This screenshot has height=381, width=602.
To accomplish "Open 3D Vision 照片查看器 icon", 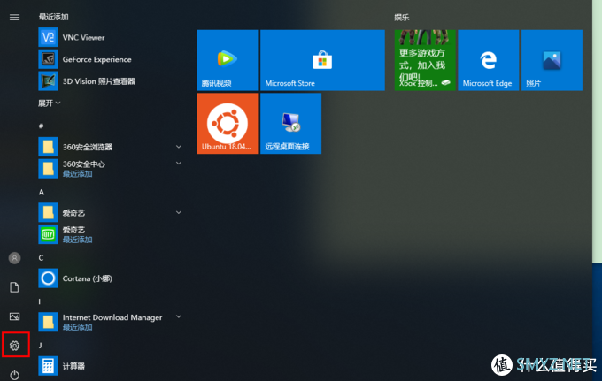I will pyautogui.click(x=48, y=80).
